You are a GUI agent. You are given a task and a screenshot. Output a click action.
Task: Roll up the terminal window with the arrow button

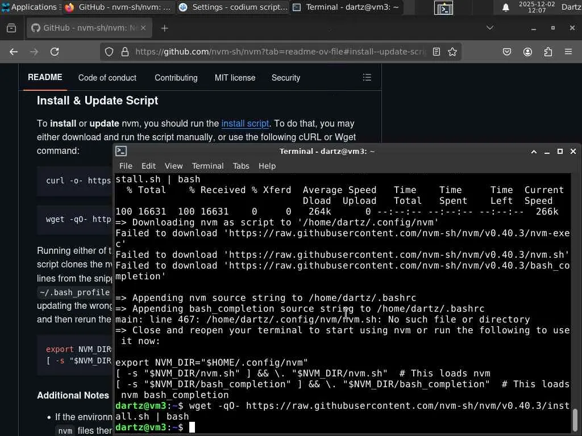tap(534, 152)
